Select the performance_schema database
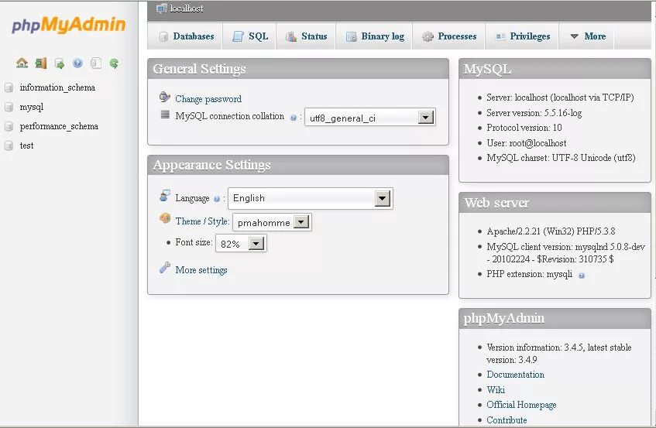The width and height of the screenshot is (656, 428). point(59,126)
